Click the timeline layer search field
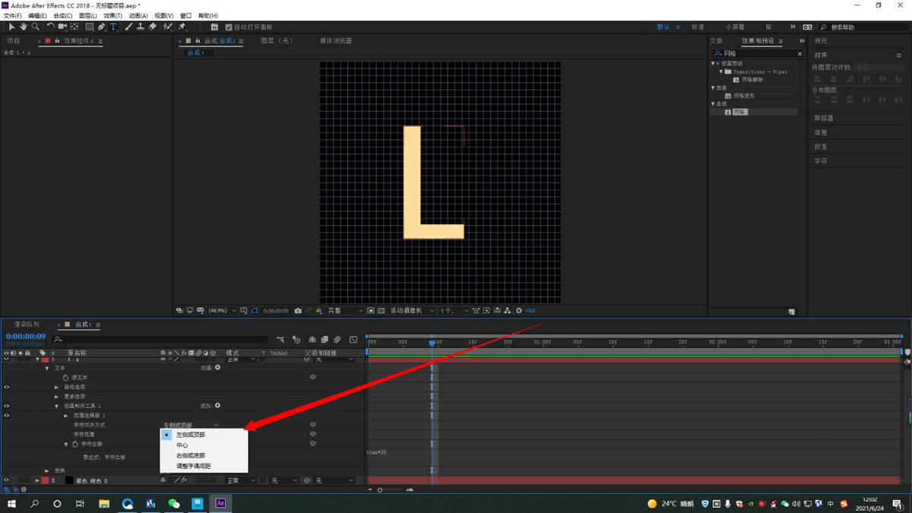The height and width of the screenshot is (513, 912). (161, 340)
